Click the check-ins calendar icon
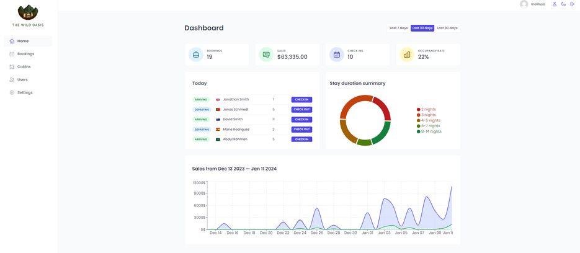 (x=337, y=55)
